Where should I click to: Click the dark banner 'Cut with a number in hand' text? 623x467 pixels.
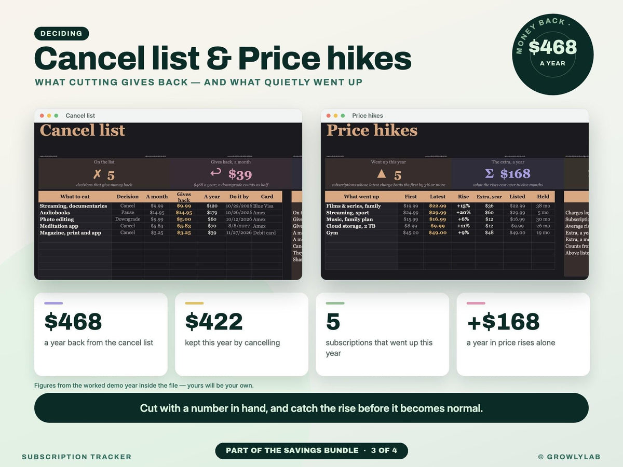[311, 408]
